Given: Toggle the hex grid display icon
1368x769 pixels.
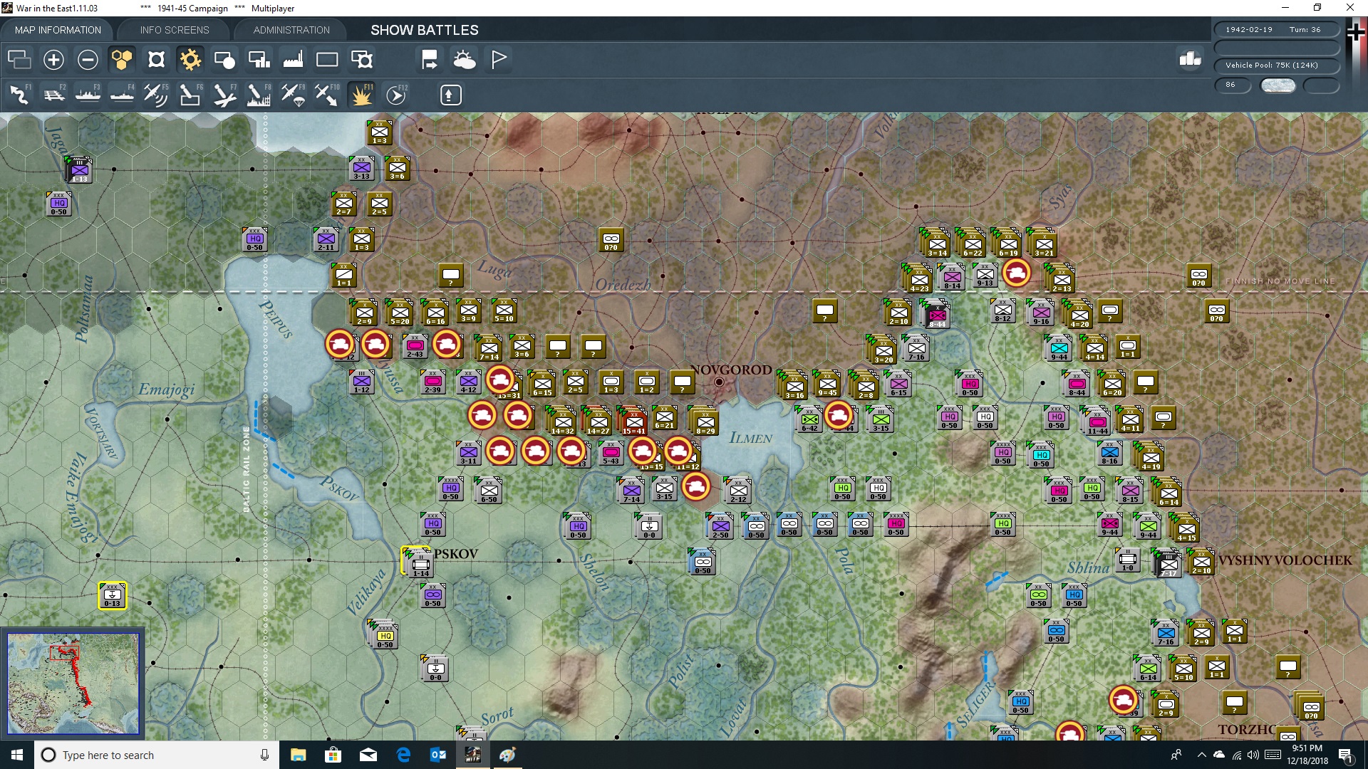Looking at the screenshot, I should click(122, 60).
